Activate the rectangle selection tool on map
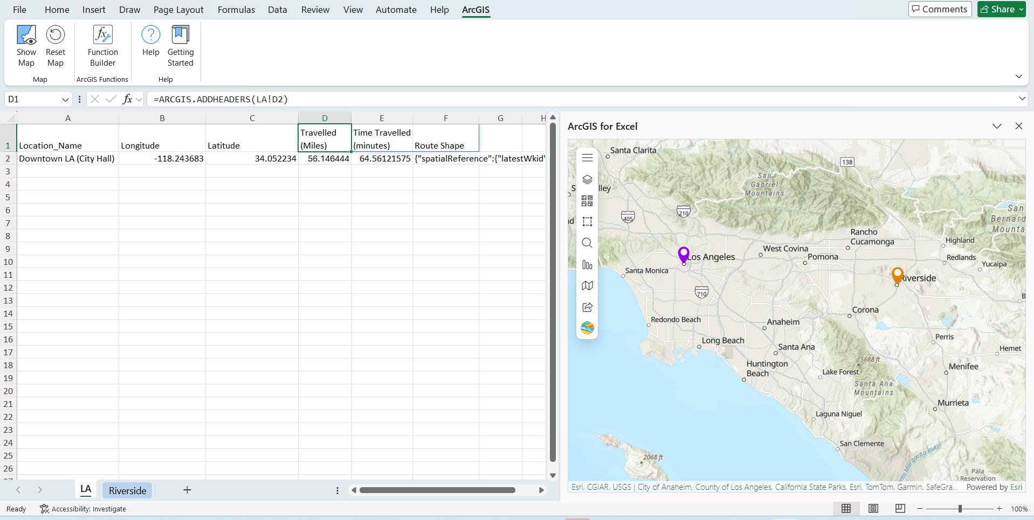 (587, 222)
